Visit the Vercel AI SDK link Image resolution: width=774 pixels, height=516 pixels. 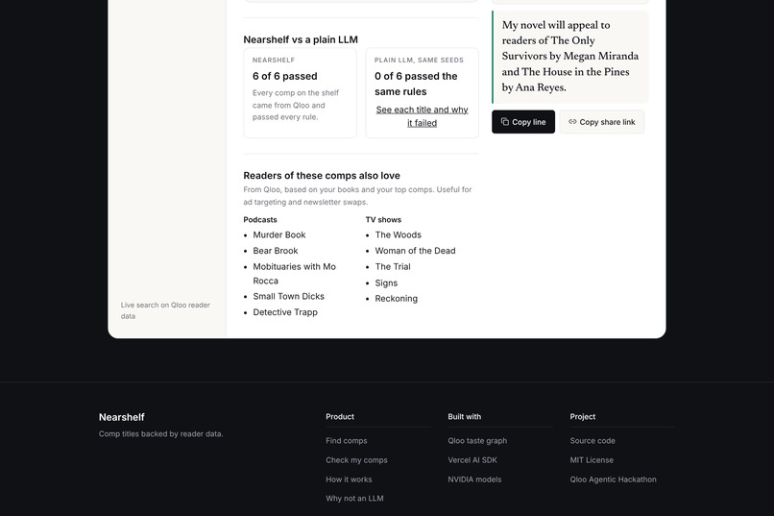click(472, 459)
